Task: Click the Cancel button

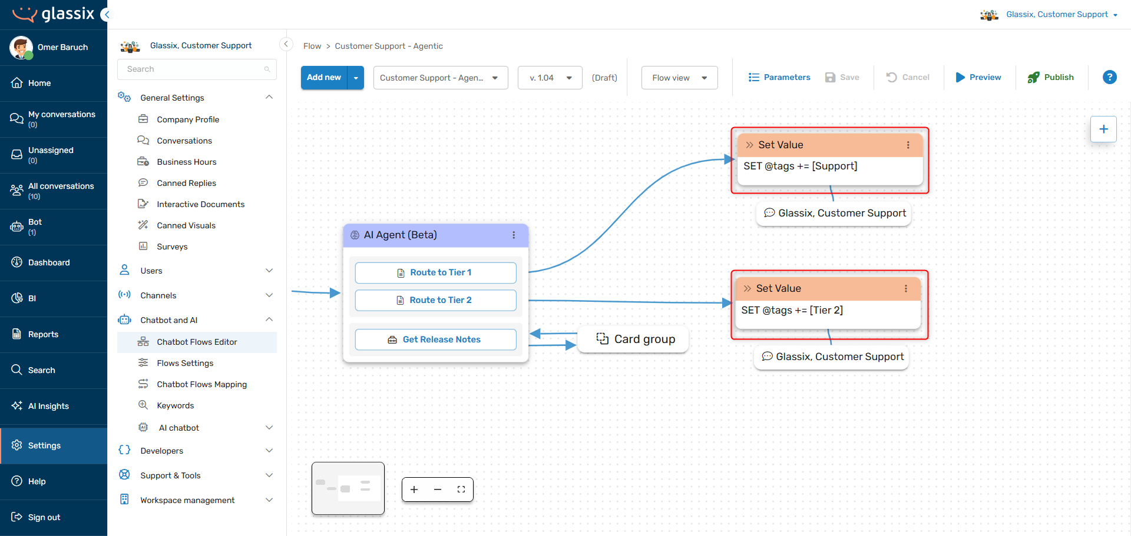Action: click(908, 77)
